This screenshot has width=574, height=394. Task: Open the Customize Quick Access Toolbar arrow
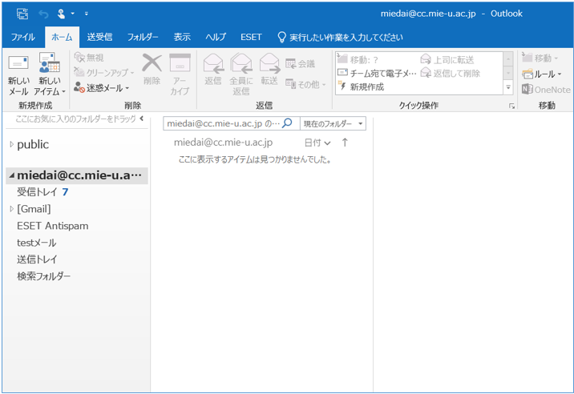pyautogui.click(x=87, y=14)
